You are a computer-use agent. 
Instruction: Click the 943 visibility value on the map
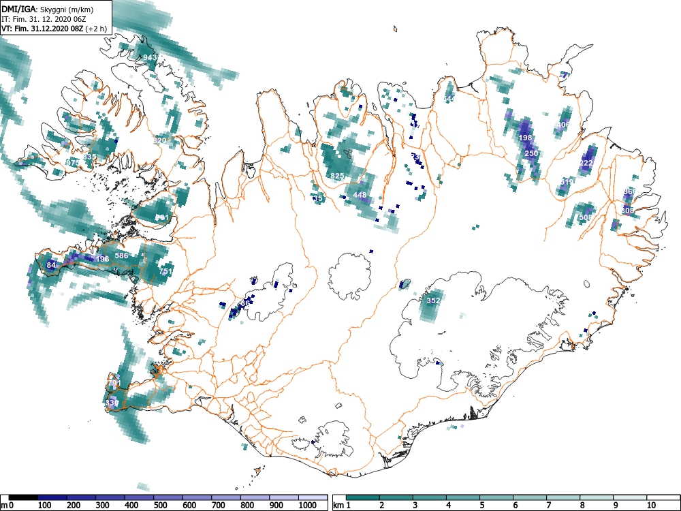pos(149,57)
